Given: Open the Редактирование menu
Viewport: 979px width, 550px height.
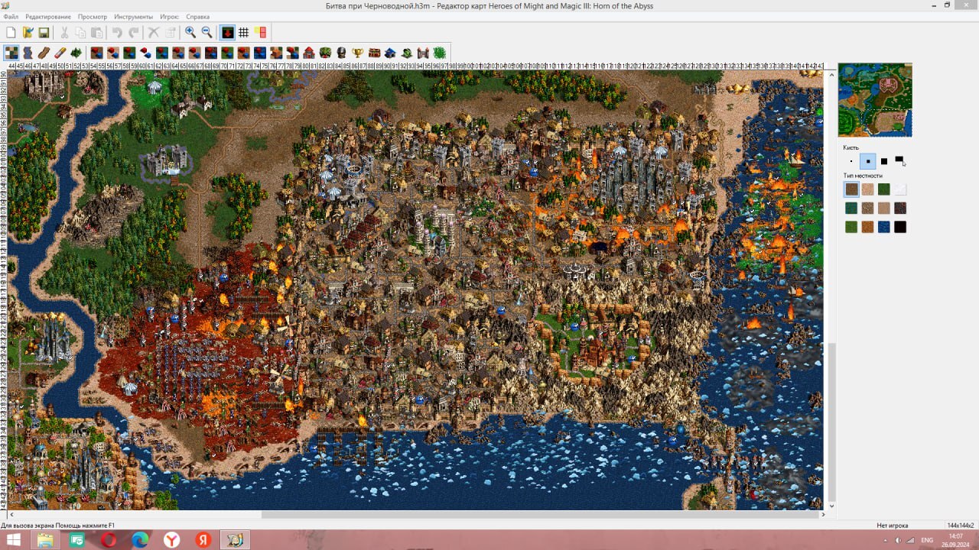Looking at the screenshot, I should (x=48, y=17).
